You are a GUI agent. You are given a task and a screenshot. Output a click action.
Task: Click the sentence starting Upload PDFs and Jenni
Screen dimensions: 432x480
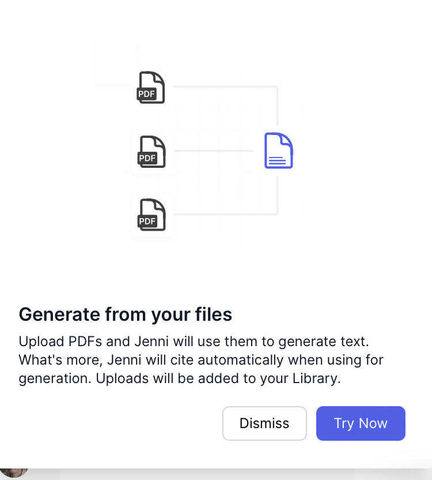[194, 342]
